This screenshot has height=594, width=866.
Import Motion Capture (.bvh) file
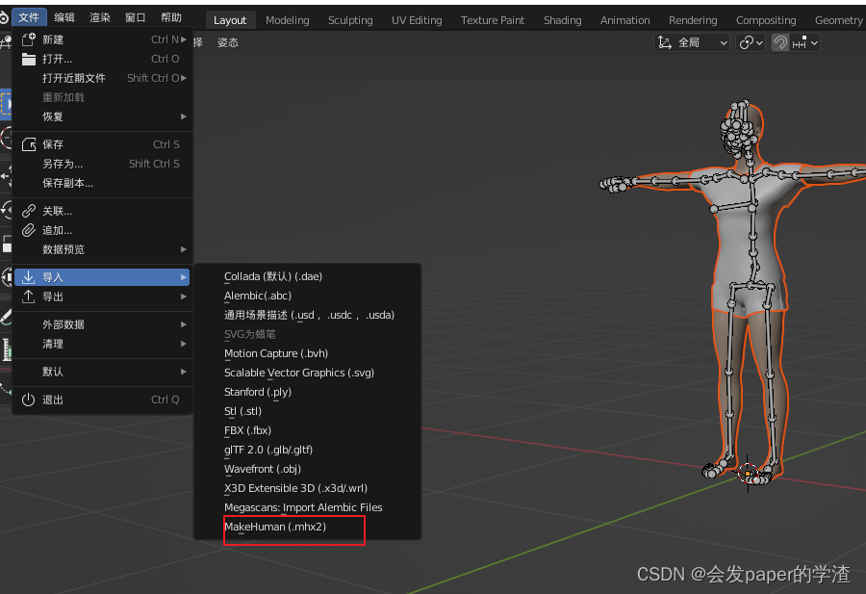pos(307,353)
